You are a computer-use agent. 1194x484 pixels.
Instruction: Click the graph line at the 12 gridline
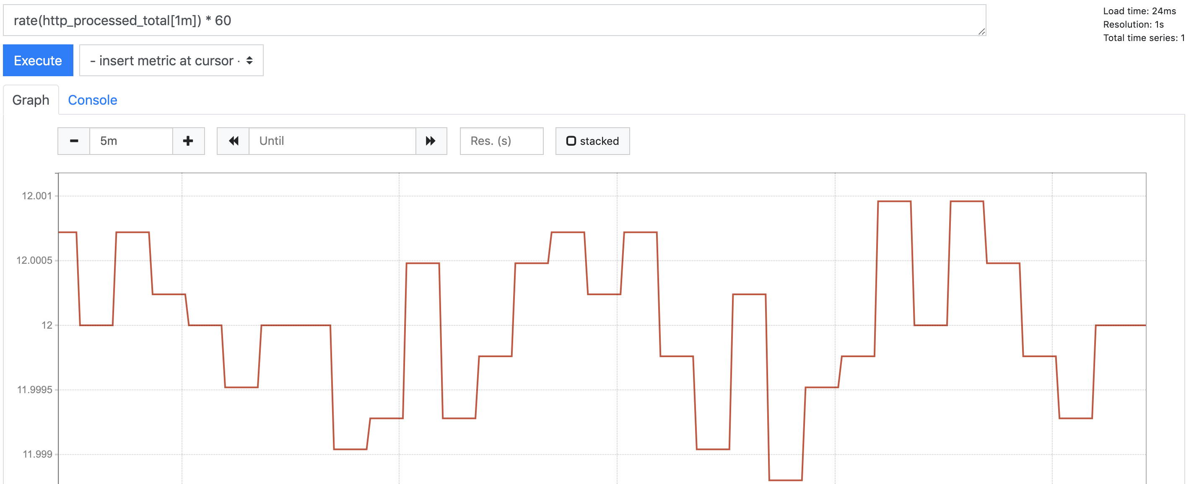tap(296, 325)
